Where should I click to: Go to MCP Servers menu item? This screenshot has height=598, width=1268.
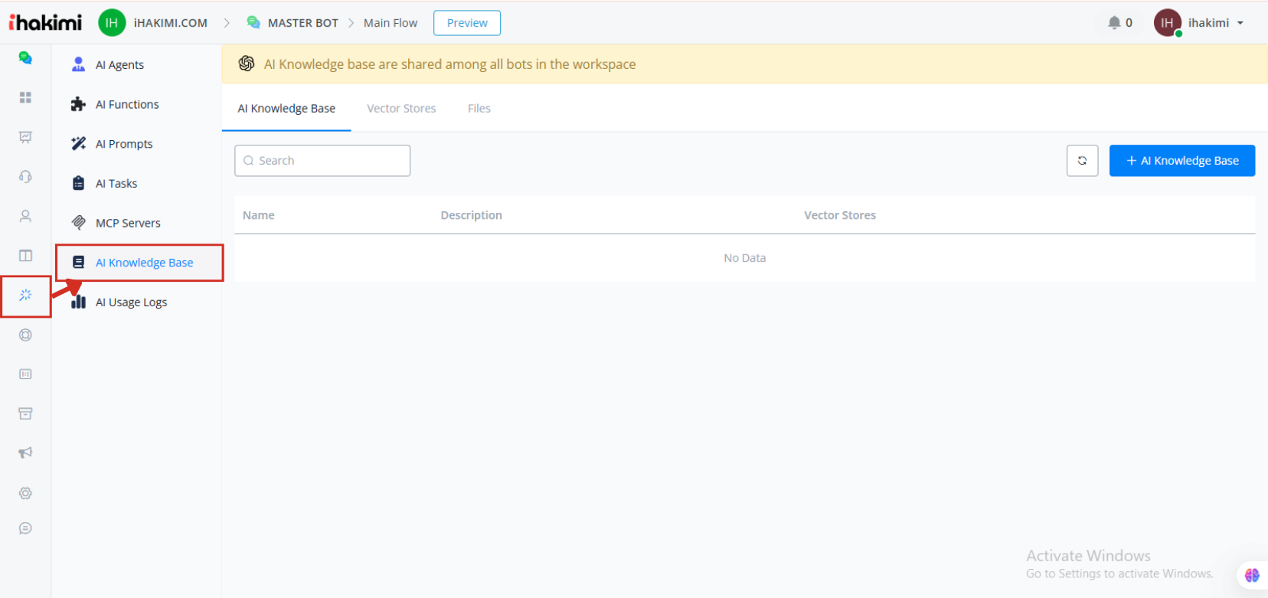[128, 224]
